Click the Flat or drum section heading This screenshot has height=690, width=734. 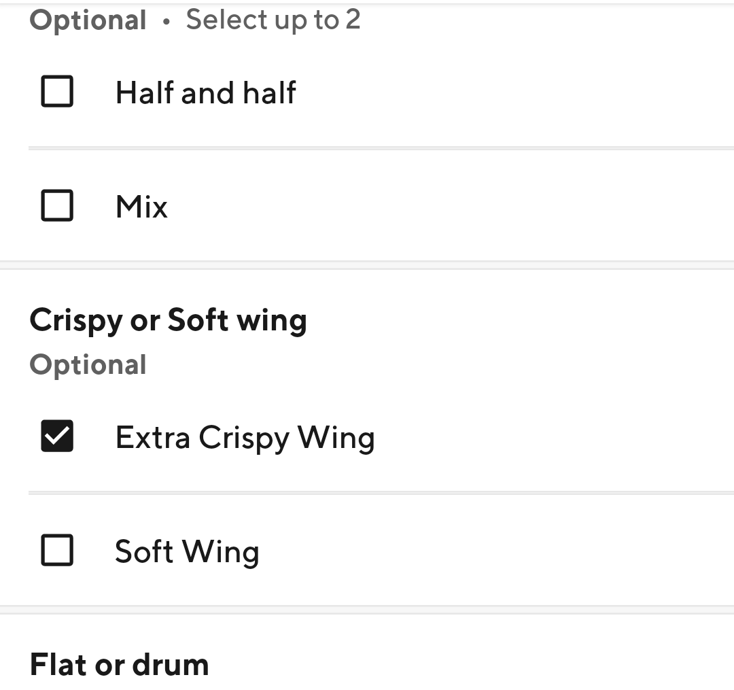[x=119, y=664]
